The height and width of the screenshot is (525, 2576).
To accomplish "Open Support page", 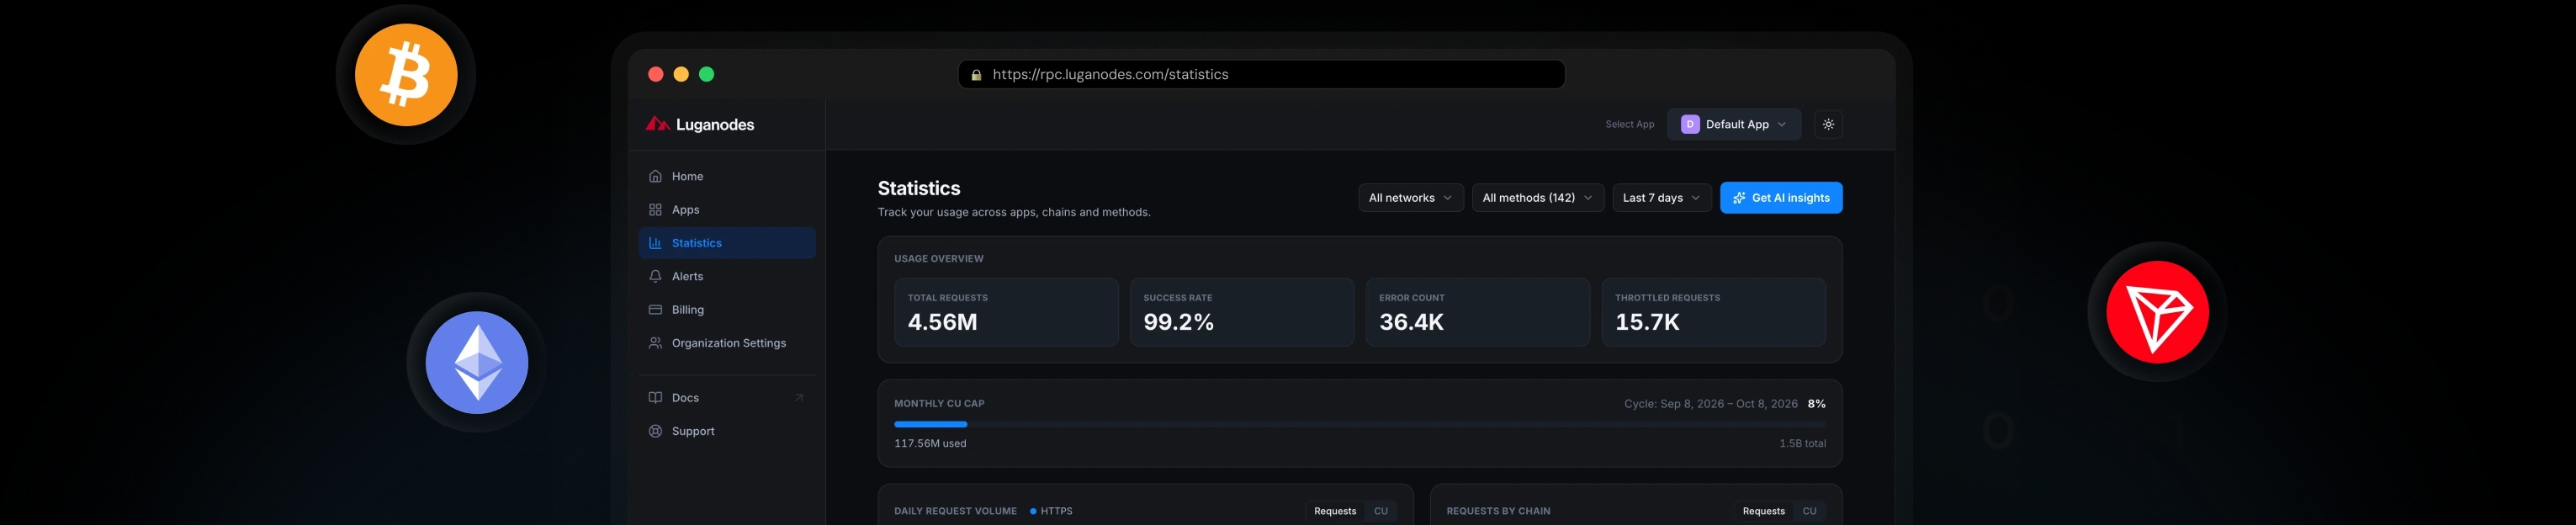I will pyautogui.click(x=727, y=431).
